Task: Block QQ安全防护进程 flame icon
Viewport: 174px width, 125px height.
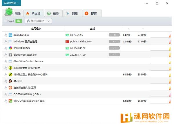Action: (x=6, y=94)
